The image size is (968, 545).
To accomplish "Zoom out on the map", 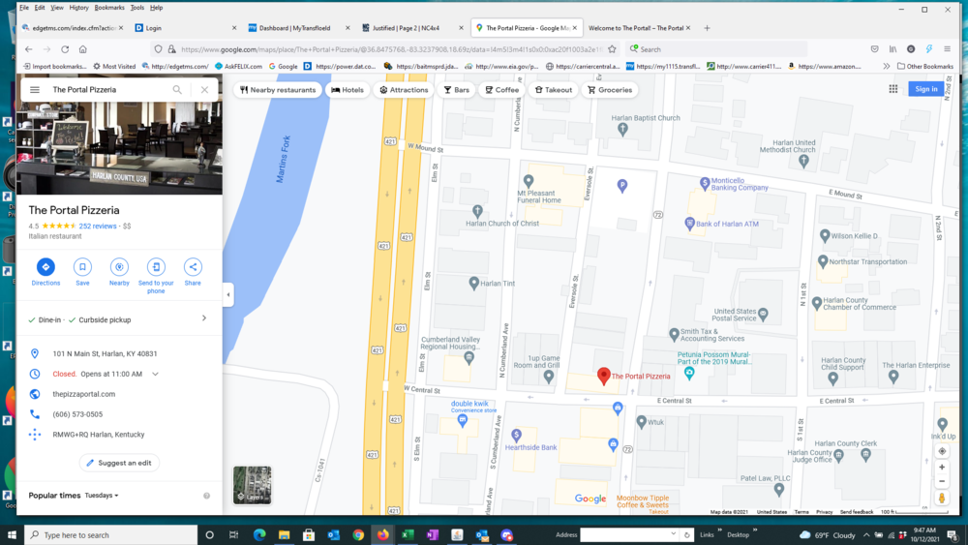I will pos(942,481).
